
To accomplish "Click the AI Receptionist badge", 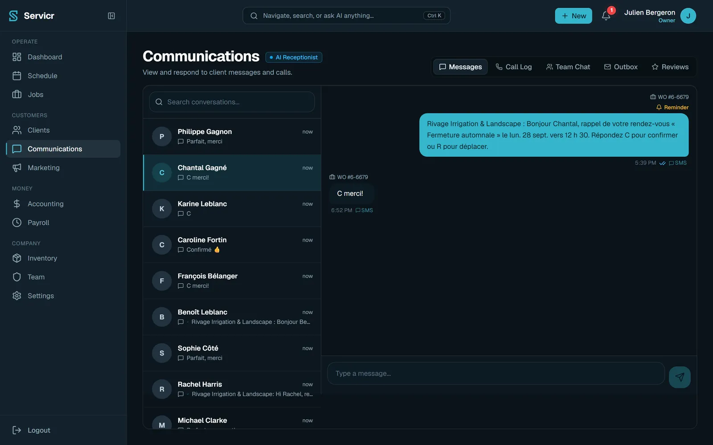I will [x=294, y=57].
